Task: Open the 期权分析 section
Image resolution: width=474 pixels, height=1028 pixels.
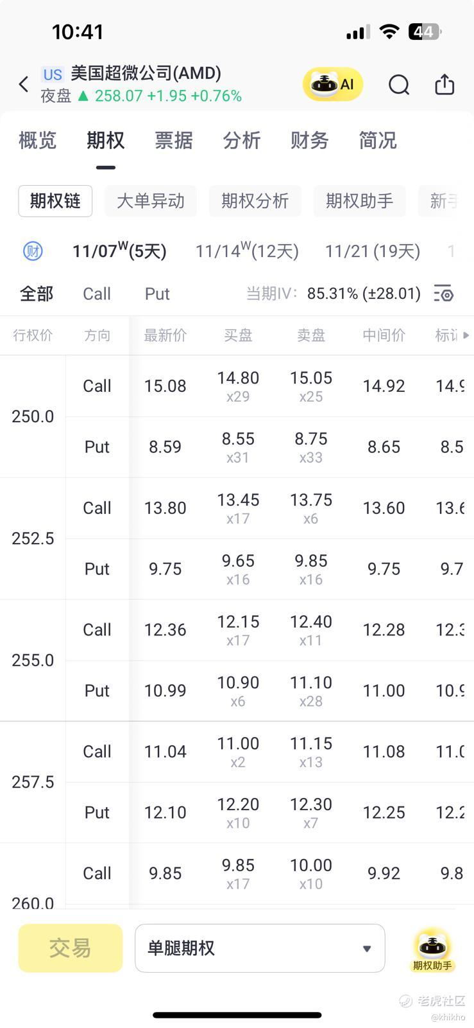Action: [x=255, y=201]
